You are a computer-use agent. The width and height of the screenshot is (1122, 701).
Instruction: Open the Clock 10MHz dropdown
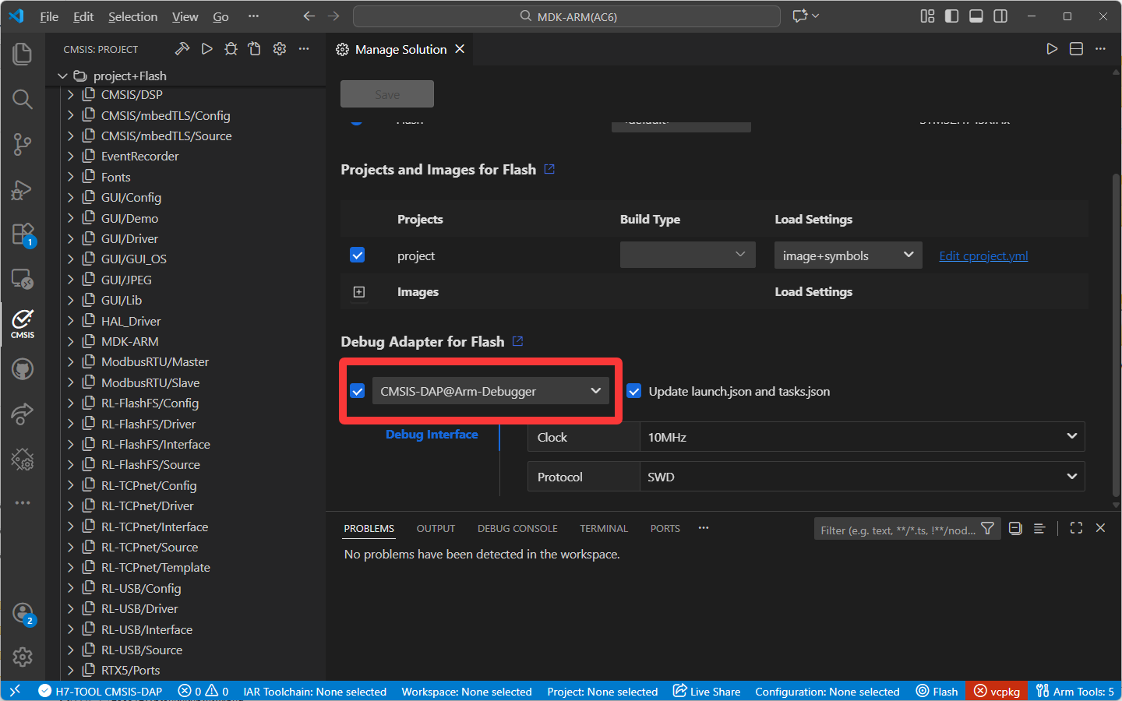point(861,437)
